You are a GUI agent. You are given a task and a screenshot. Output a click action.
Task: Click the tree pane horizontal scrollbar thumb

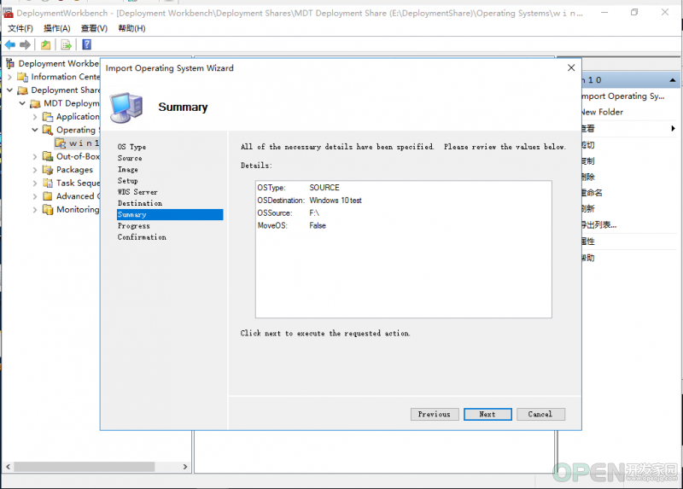84,466
